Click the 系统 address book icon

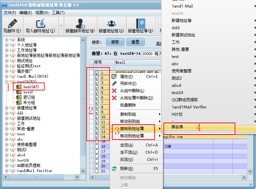(13, 40)
